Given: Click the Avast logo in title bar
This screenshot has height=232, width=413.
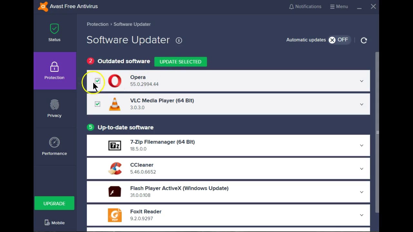Looking at the screenshot, I should pyautogui.click(x=43, y=6).
